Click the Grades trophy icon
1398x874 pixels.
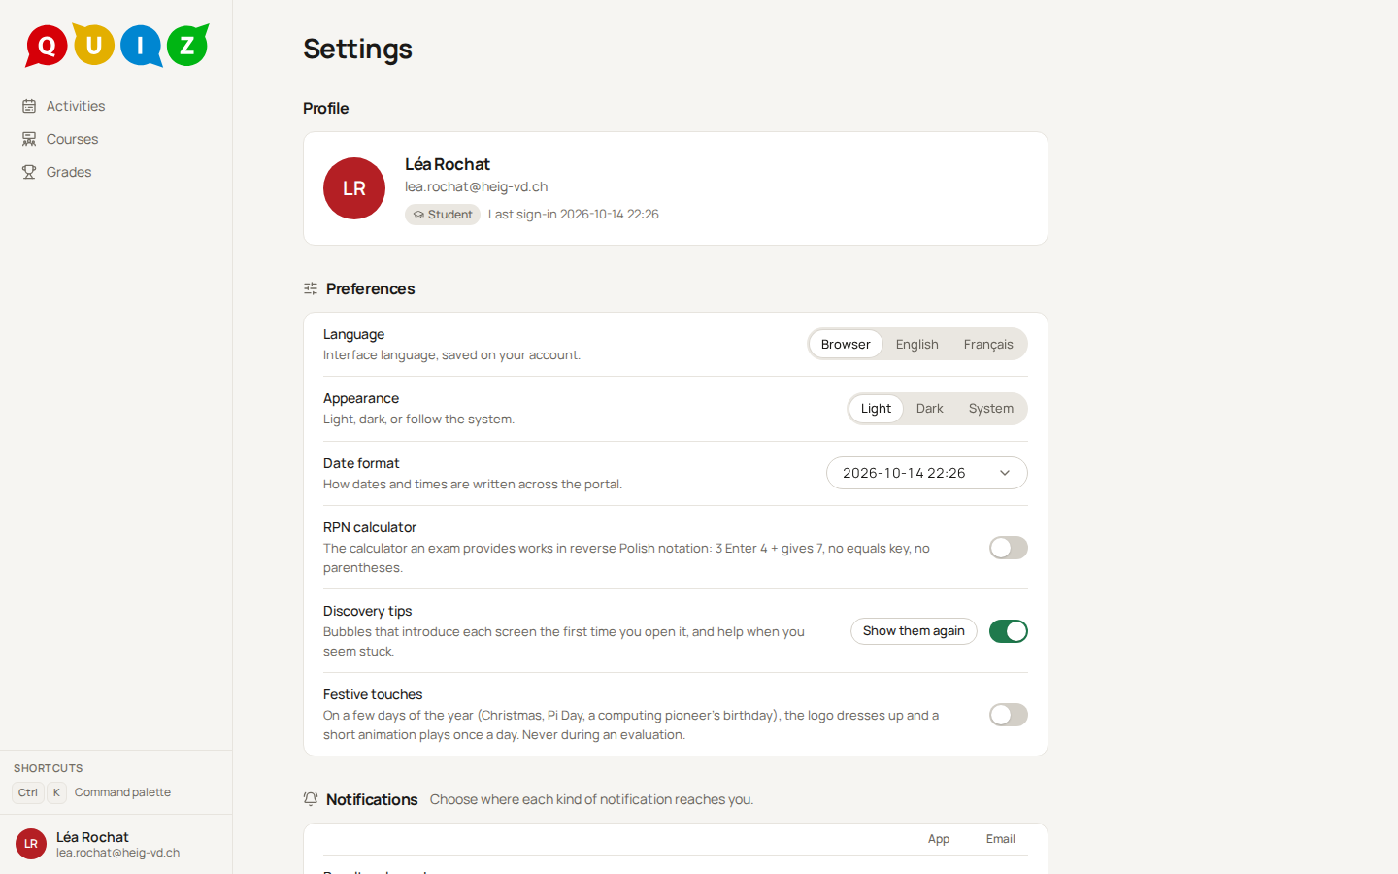click(29, 172)
